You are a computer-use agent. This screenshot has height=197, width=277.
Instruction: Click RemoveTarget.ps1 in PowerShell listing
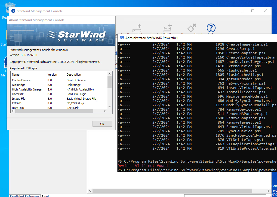coord(244,122)
